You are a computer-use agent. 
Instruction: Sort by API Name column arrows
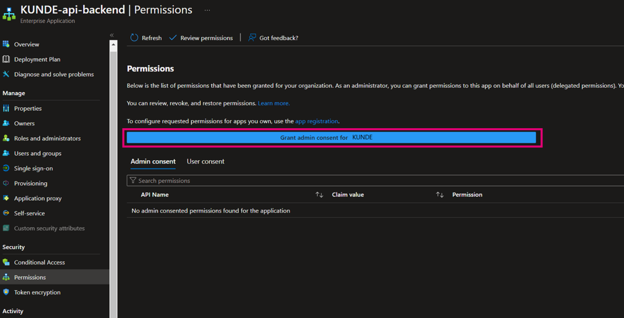(319, 195)
